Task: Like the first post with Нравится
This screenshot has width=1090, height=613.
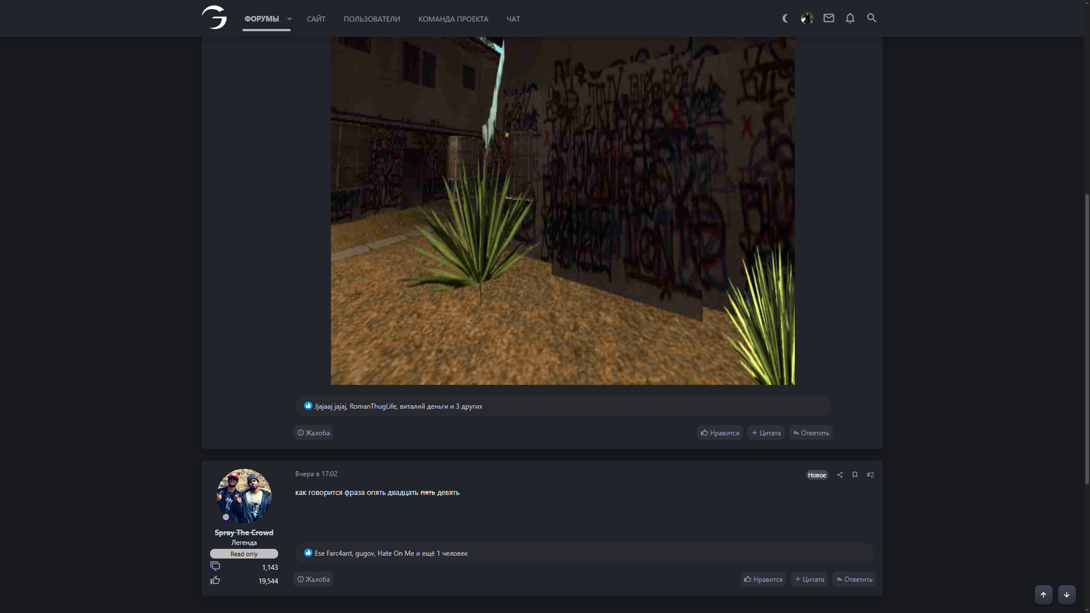Action: (719, 433)
